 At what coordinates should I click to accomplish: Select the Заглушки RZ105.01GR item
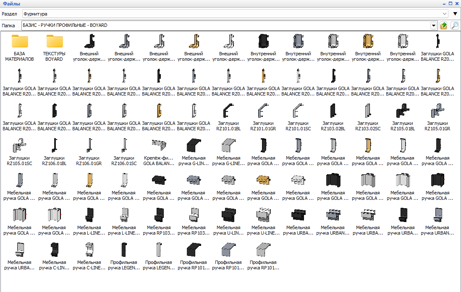(x=437, y=117)
